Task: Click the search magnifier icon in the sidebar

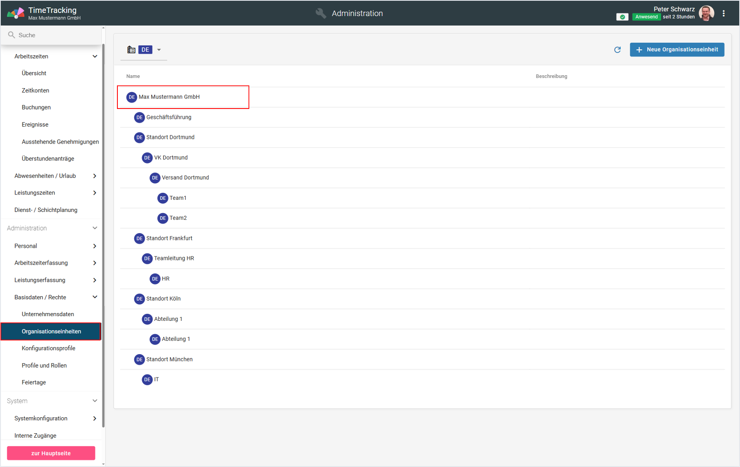Action: coord(12,35)
